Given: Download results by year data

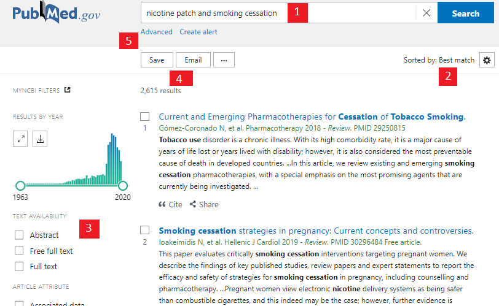Looking at the screenshot, I should [x=40, y=139].
